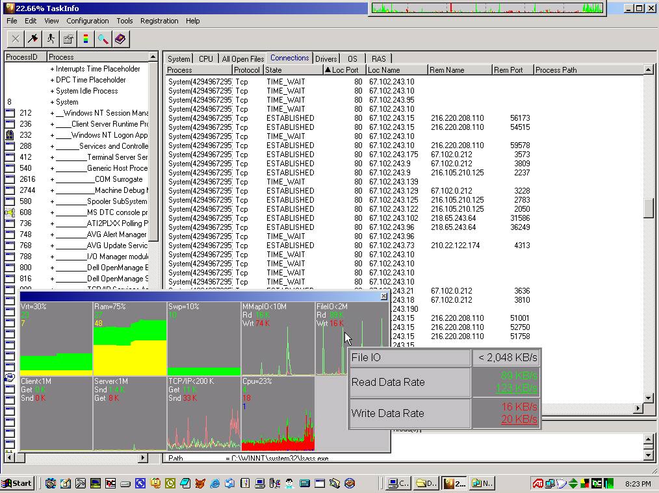Open the handshake quick launch icon next to Start
This screenshot has width=659, height=493.
pyautogui.click(x=51, y=483)
